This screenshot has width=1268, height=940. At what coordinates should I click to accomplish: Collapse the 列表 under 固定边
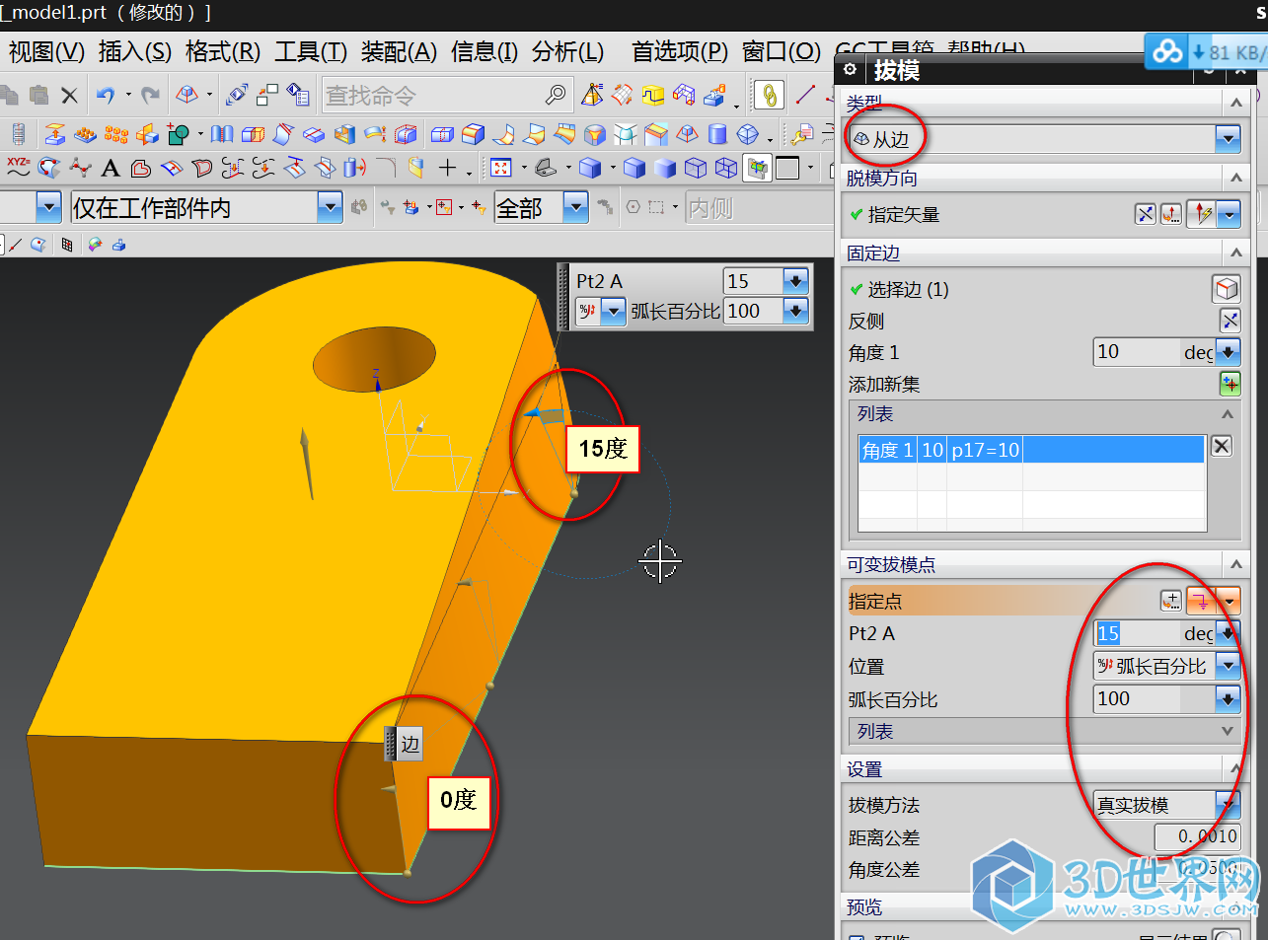1228,414
